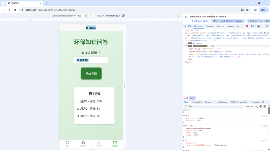The width and height of the screenshot is (270, 151).
Task: Open the Event Listeners tab
Action: 221,102
